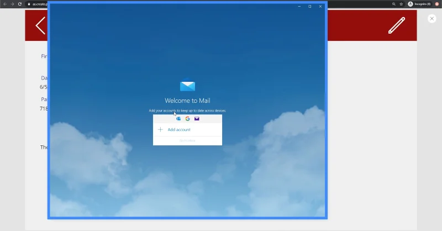Reload the browser page
The image size is (442, 231).
(x=20, y=4)
